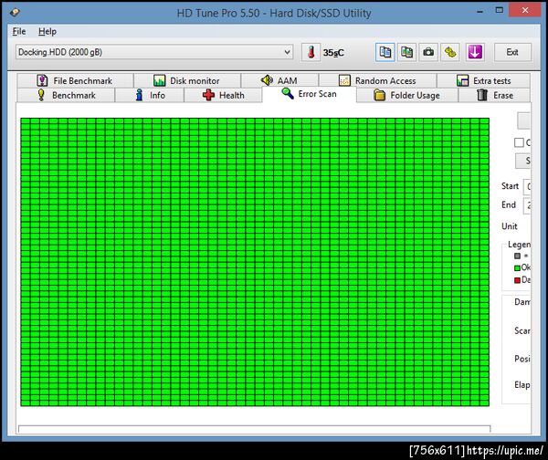
Task: Click the thermometer temperature icon
Action: [311, 52]
